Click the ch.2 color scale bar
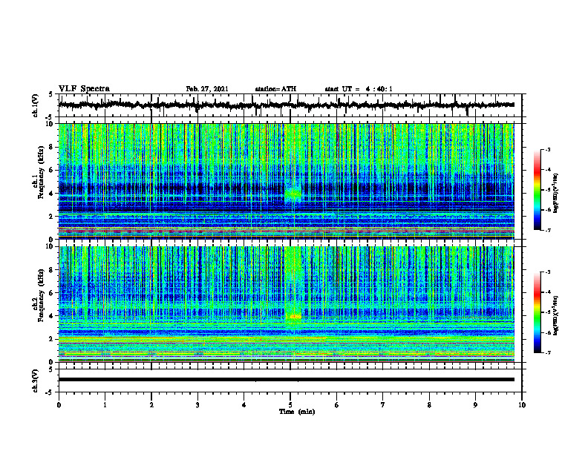The image size is (588, 454). [x=538, y=312]
